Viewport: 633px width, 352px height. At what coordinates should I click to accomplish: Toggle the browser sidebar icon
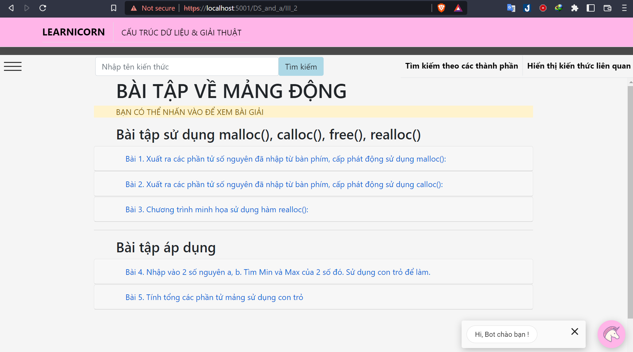pyautogui.click(x=591, y=8)
